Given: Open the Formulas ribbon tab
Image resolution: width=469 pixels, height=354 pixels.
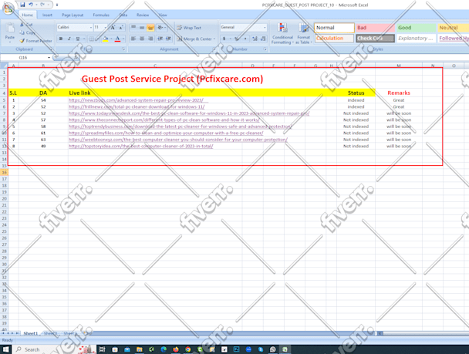Looking at the screenshot, I should coord(101,15).
